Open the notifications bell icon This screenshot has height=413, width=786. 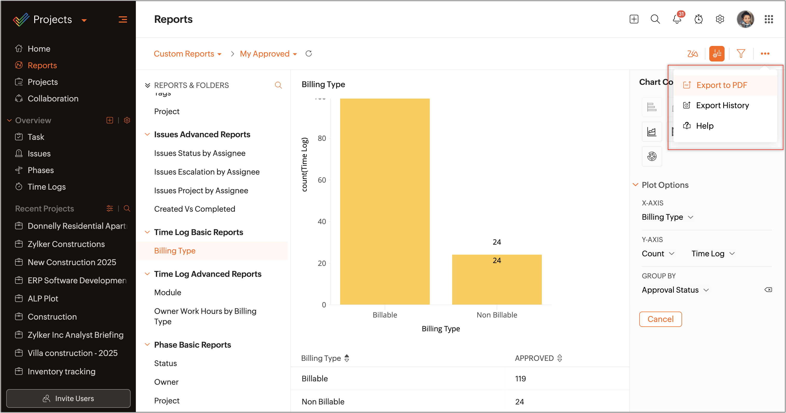[676, 19]
